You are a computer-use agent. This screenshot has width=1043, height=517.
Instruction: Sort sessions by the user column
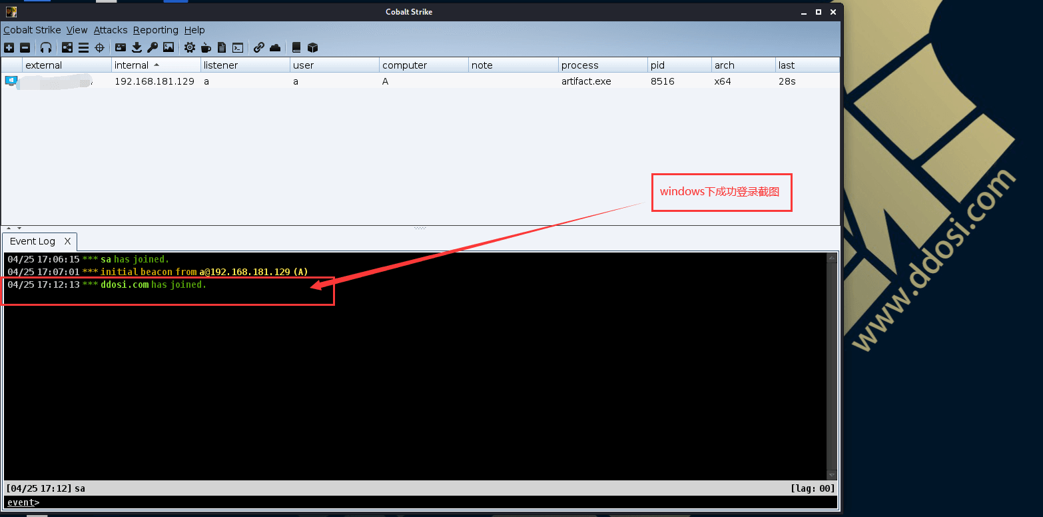click(x=334, y=65)
